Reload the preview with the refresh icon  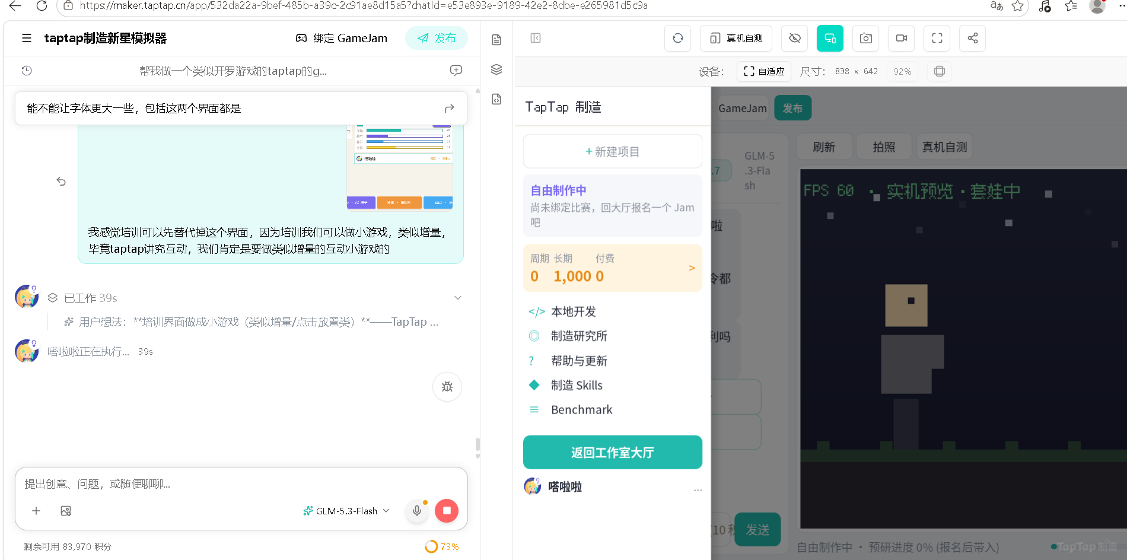[x=678, y=38]
